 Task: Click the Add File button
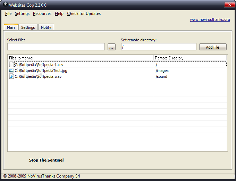(213, 47)
